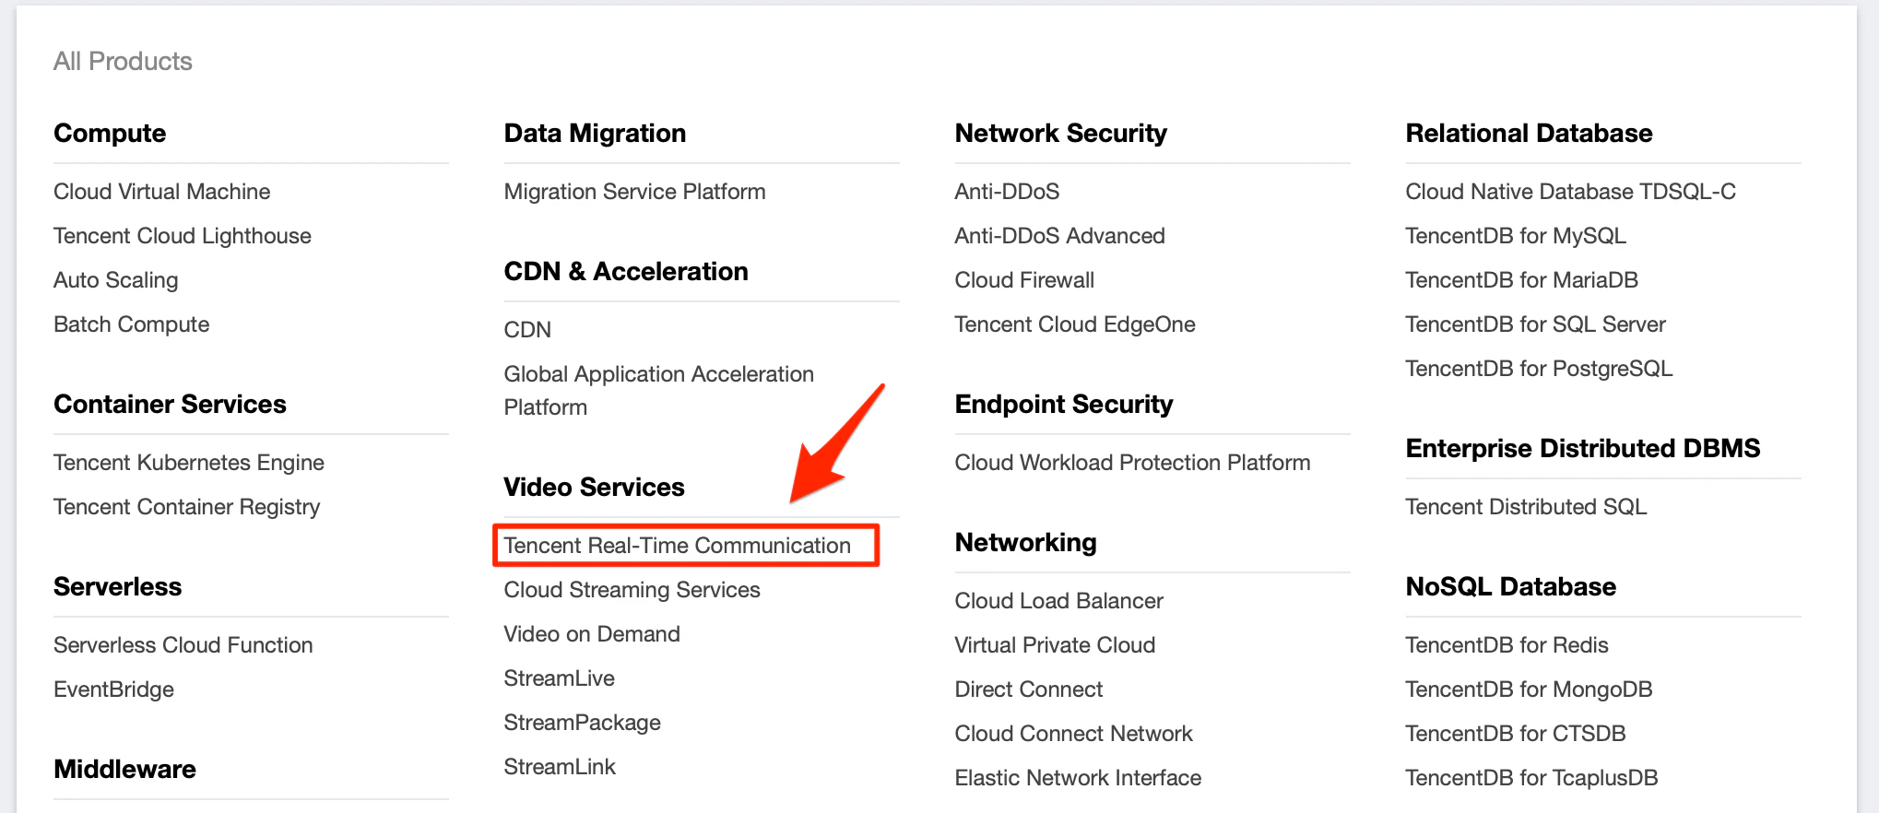
Task: Select TencentDB for MySQL
Action: point(1516,236)
